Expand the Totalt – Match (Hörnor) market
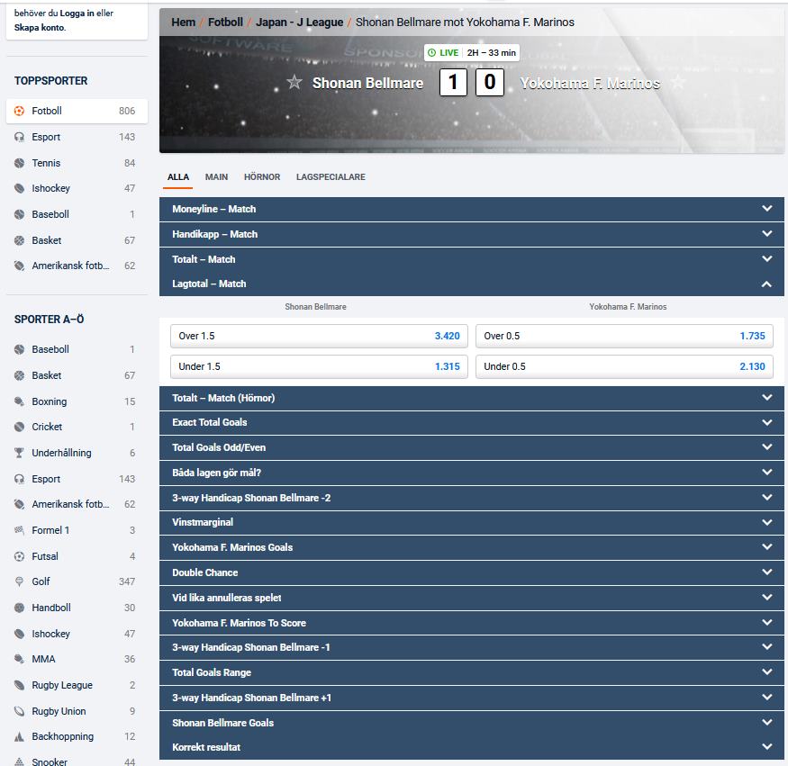This screenshot has width=788, height=766. click(x=471, y=398)
